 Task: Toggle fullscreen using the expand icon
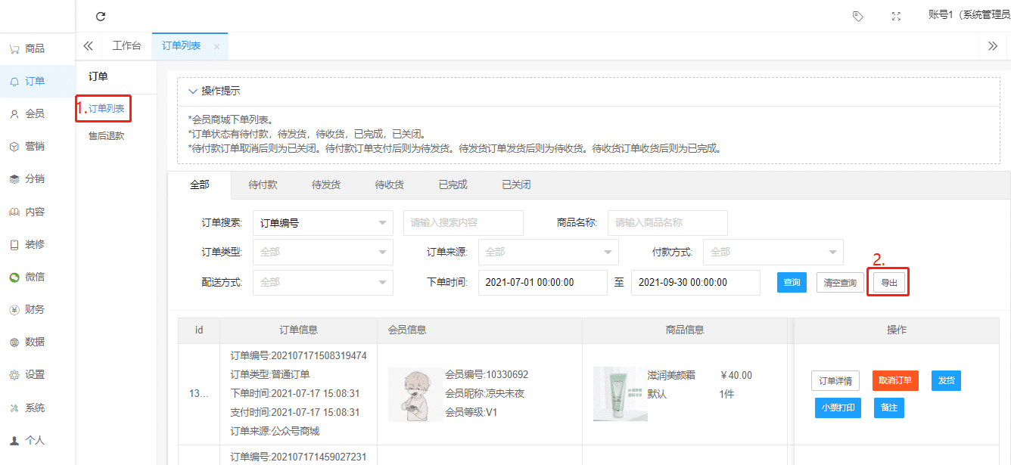(896, 16)
